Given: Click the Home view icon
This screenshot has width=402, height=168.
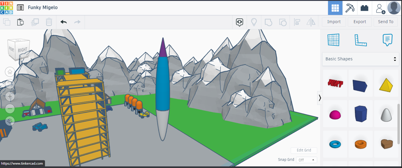Looking at the screenshot, I should (x=10, y=72).
